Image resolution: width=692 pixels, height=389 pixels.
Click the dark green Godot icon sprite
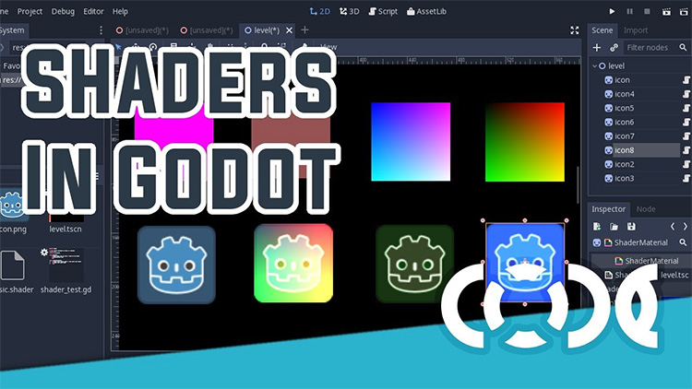(x=414, y=264)
